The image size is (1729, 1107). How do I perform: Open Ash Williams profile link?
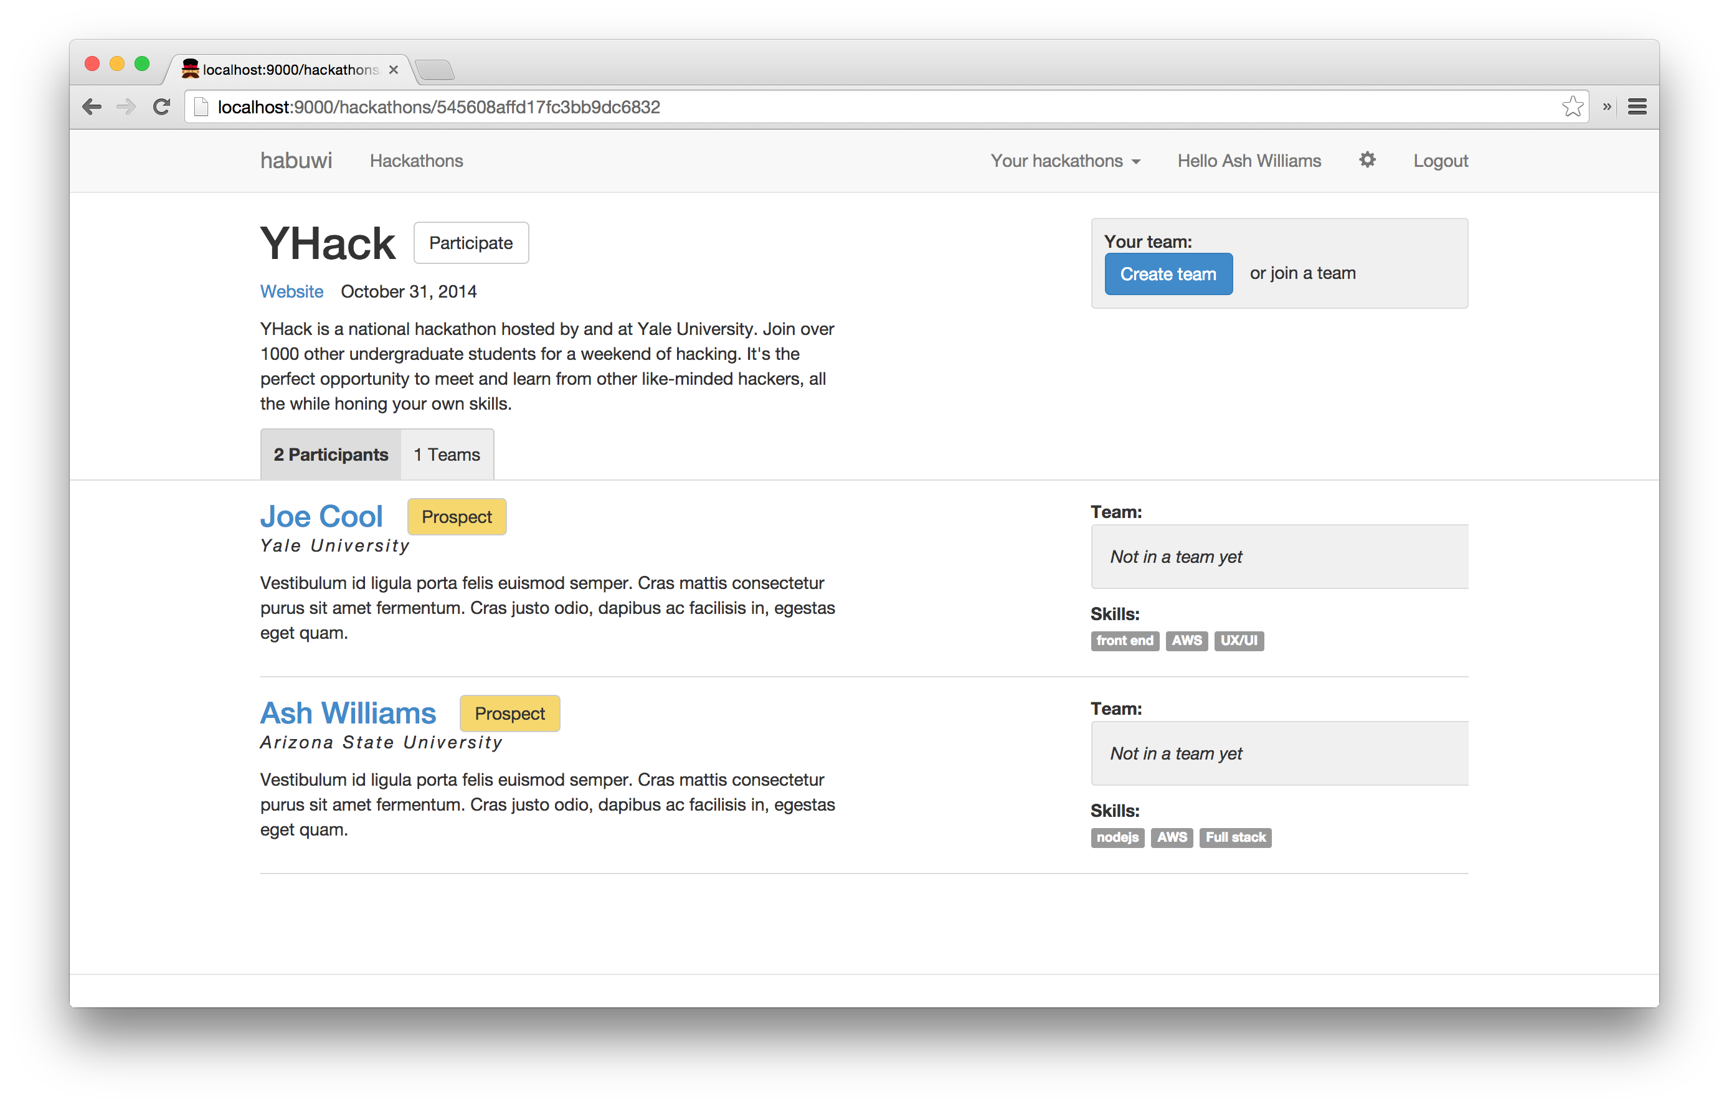pos(348,713)
